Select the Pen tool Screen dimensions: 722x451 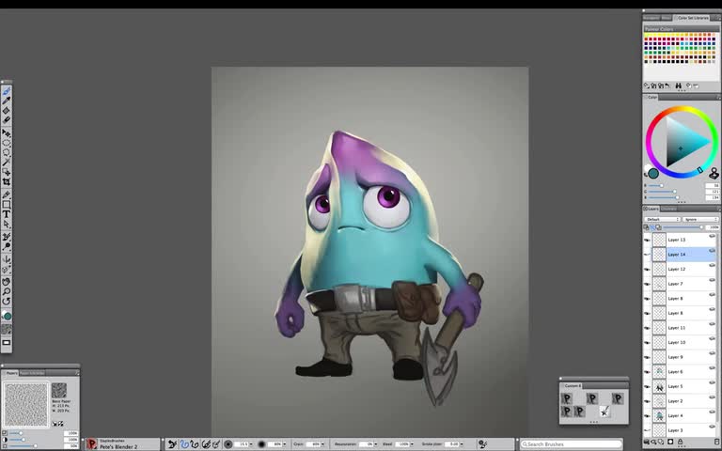(x=7, y=194)
